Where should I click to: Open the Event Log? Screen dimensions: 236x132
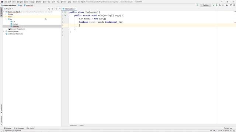228,128
